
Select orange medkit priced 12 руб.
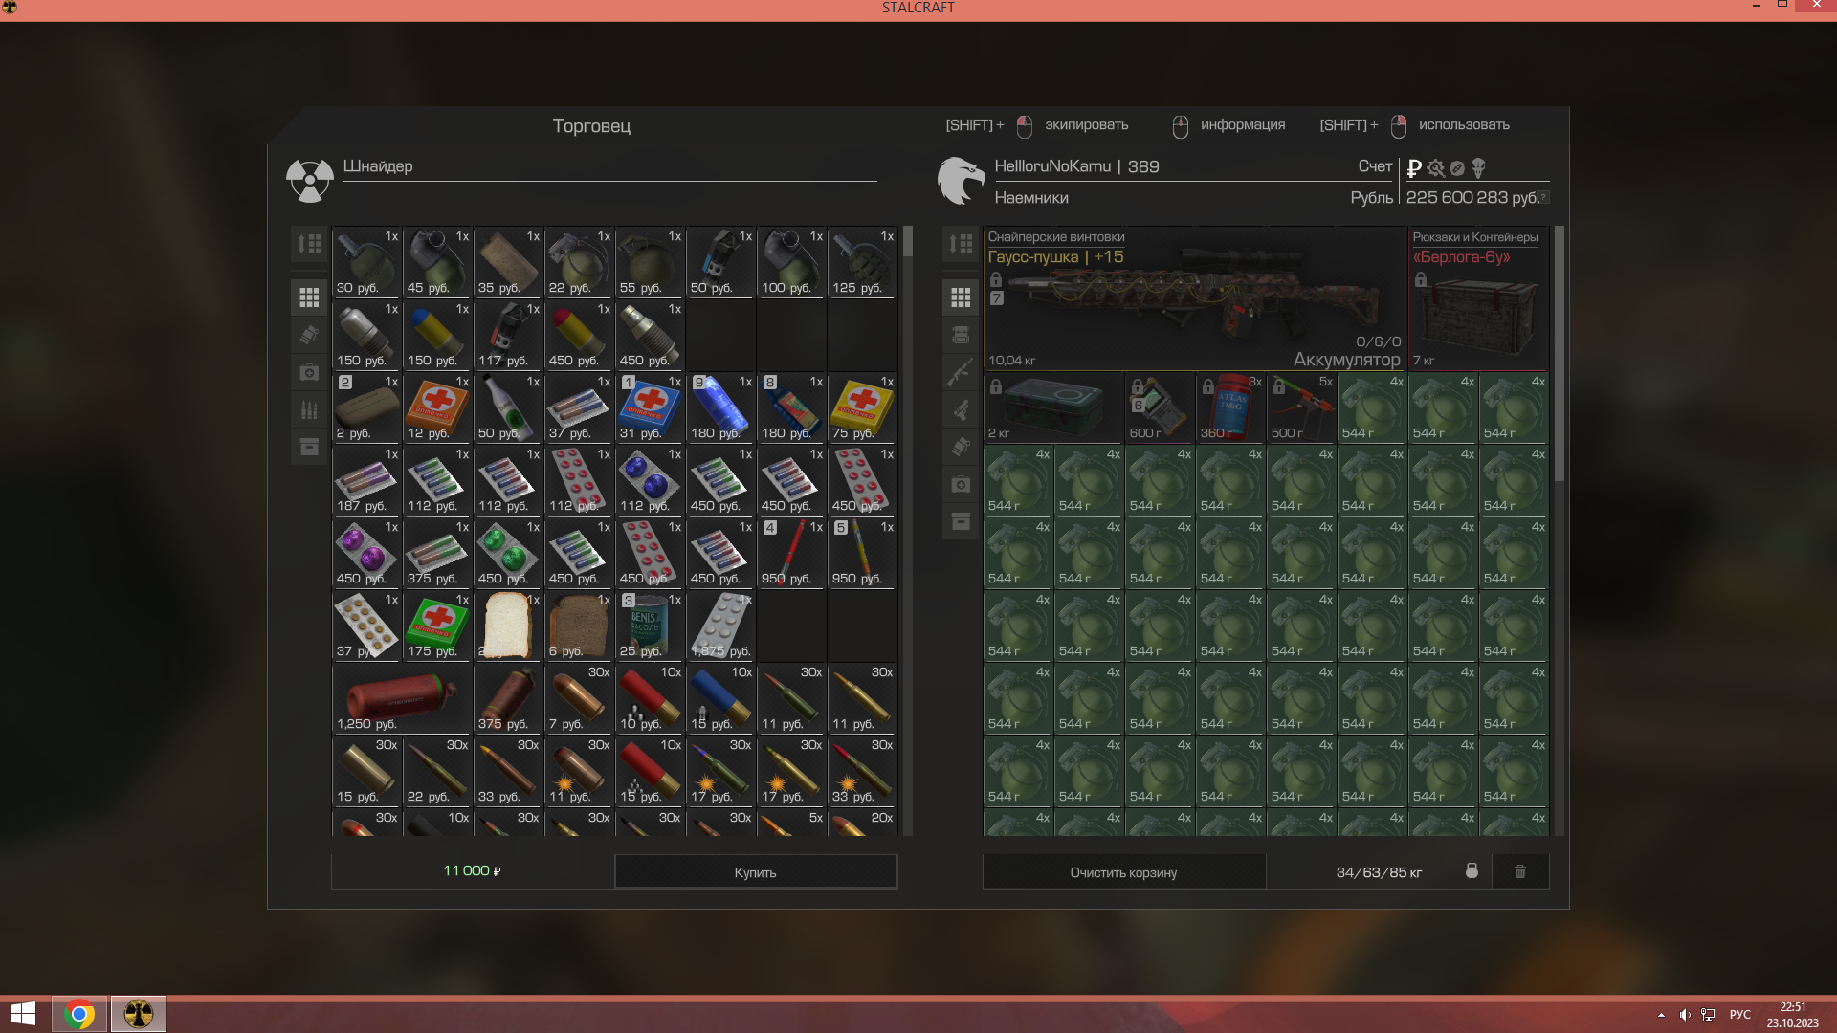pyautogui.click(x=437, y=407)
